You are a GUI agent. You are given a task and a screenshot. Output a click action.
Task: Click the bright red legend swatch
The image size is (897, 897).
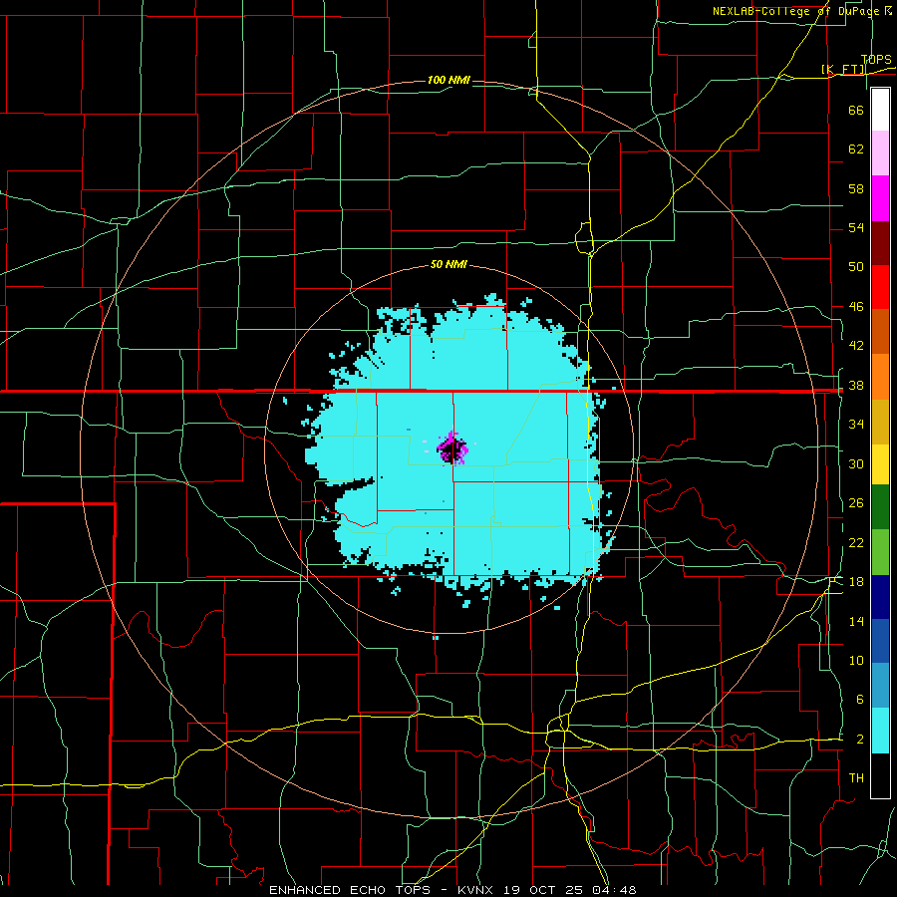(x=880, y=287)
